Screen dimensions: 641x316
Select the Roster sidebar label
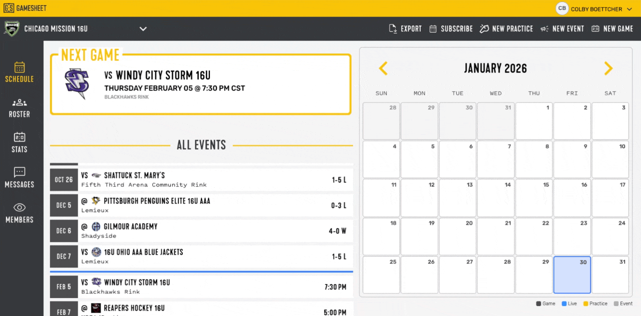point(20,114)
